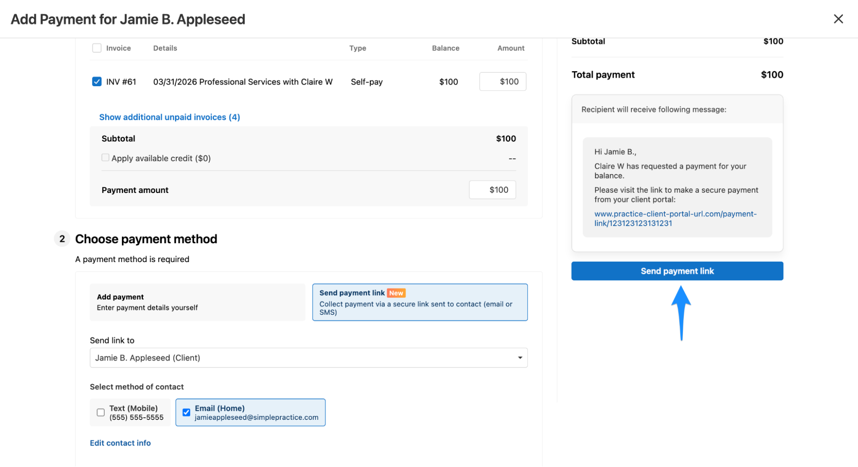Click the Choose payment method heading
This screenshot has height=467, width=858.
tap(146, 239)
